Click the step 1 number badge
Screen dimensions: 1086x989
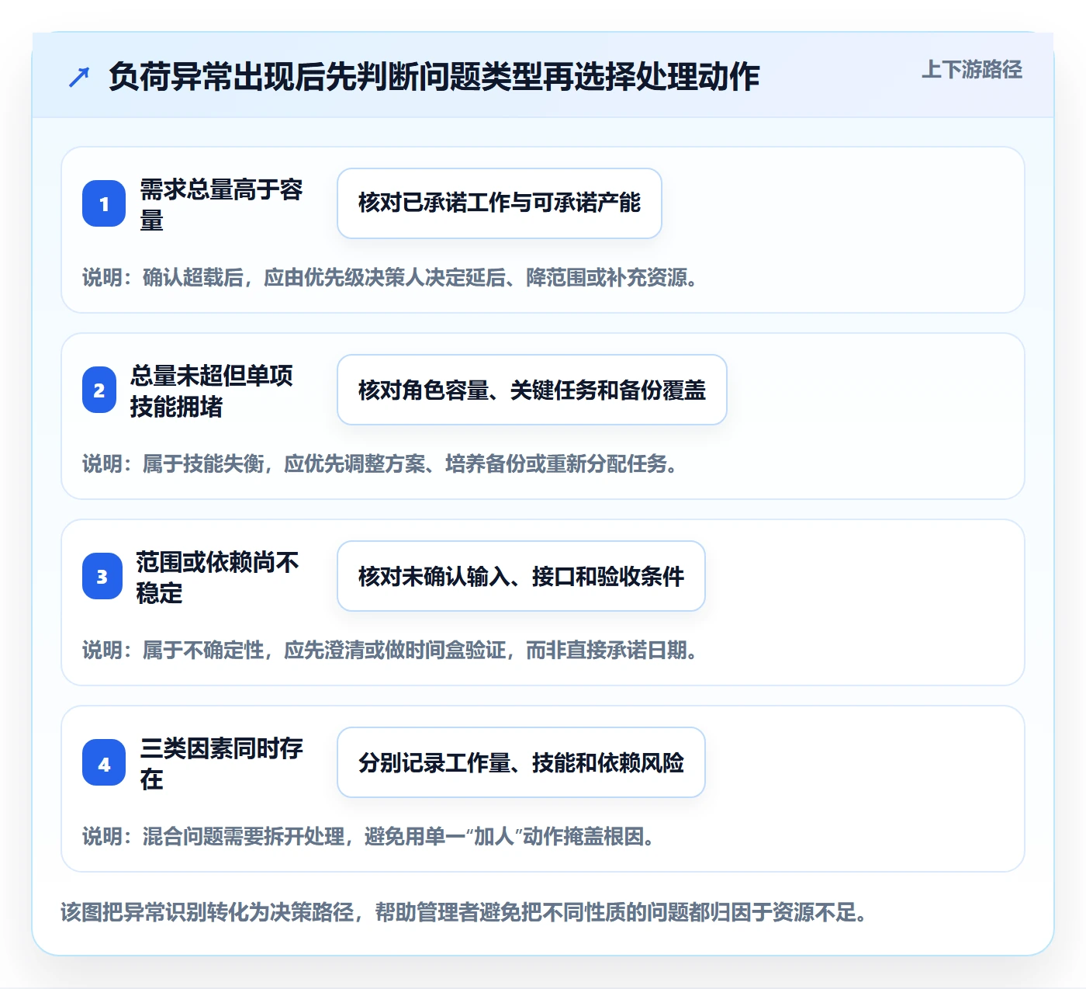pyautogui.click(x=104, y=203)
